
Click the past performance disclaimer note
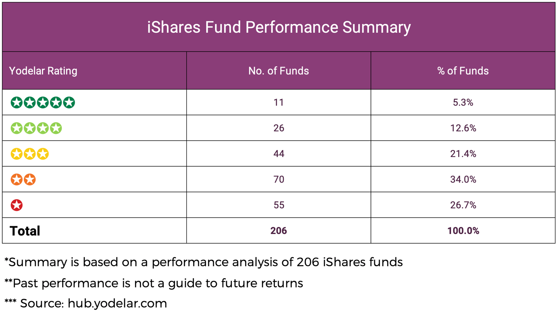[154, 283]
